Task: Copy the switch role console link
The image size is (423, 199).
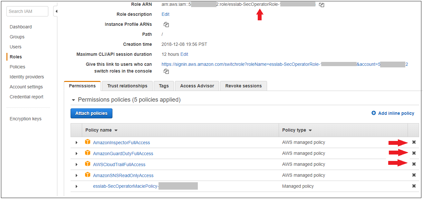Action: click(x=166, y=71)
